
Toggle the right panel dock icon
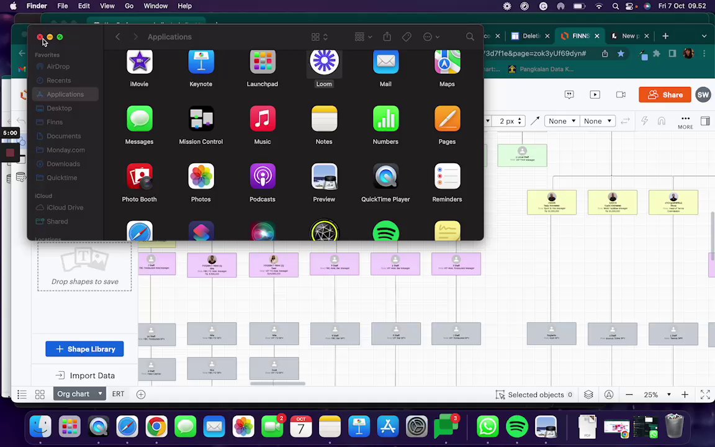(705, 121)
